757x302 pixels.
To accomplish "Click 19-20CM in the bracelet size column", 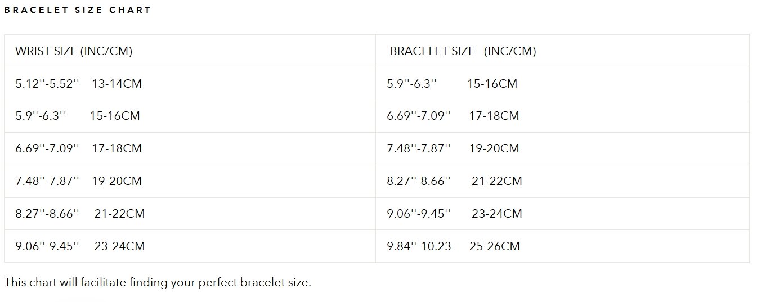I will pos(494,149).
